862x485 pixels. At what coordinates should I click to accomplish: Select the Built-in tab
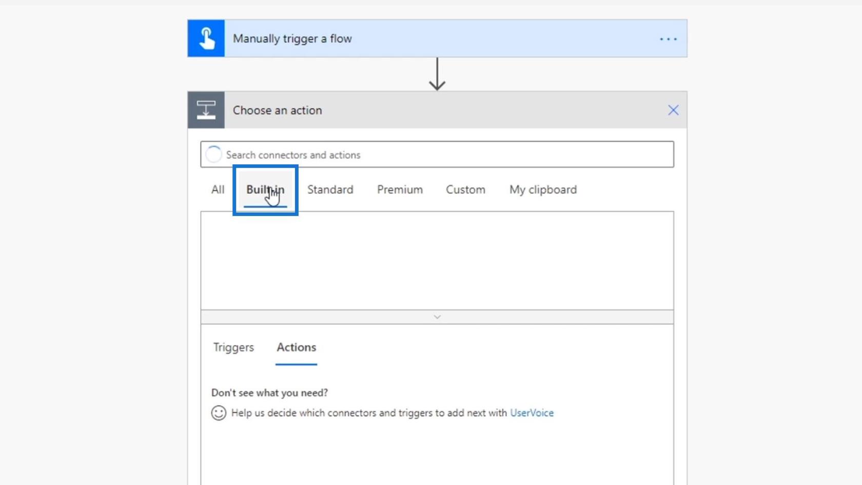pos(265,190)
